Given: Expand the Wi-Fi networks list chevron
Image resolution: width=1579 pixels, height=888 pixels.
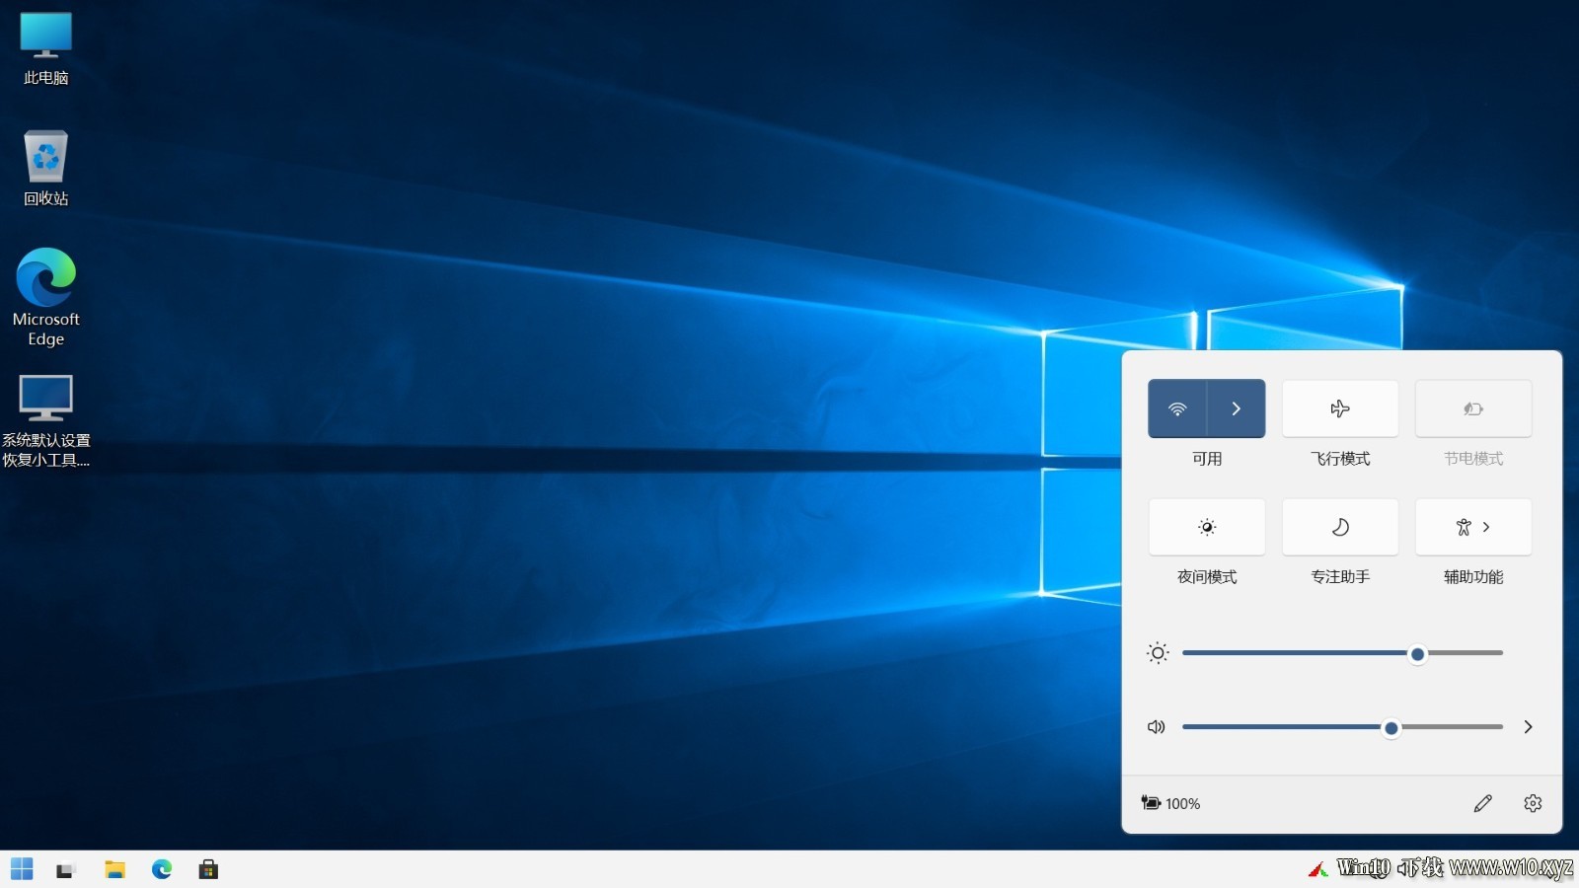Looking at the screenshot, I should (1236, 408).
